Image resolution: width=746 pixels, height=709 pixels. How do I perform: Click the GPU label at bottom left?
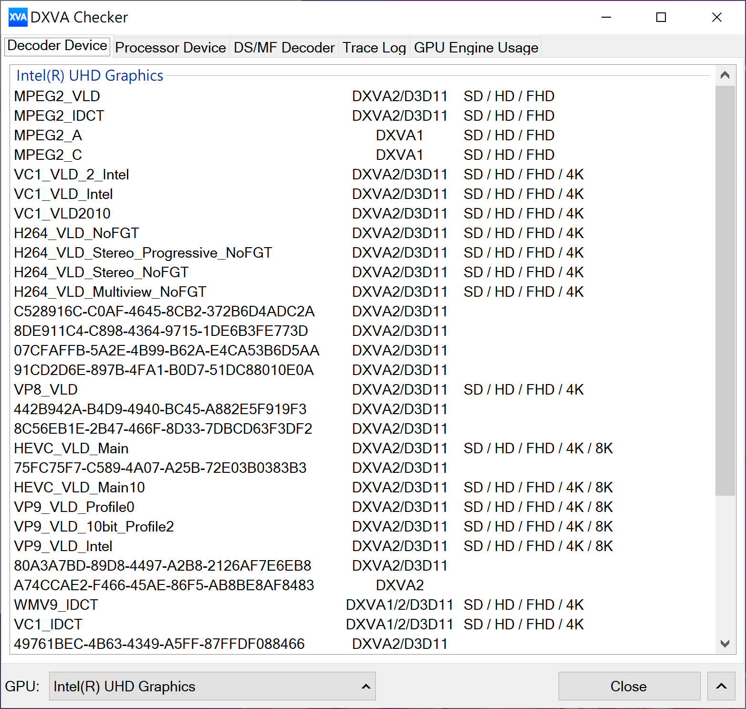click(22, 686)
